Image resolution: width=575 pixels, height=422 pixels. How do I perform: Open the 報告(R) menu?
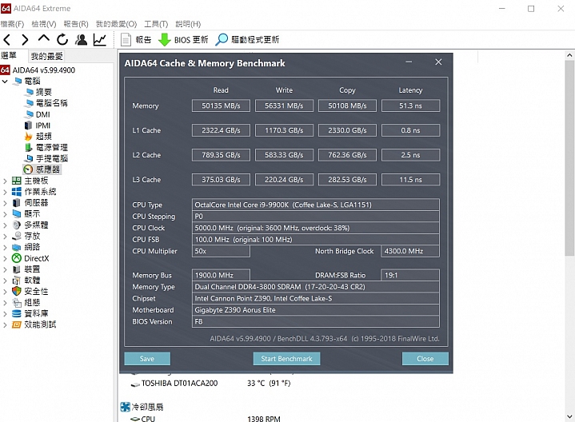point(76,24)
